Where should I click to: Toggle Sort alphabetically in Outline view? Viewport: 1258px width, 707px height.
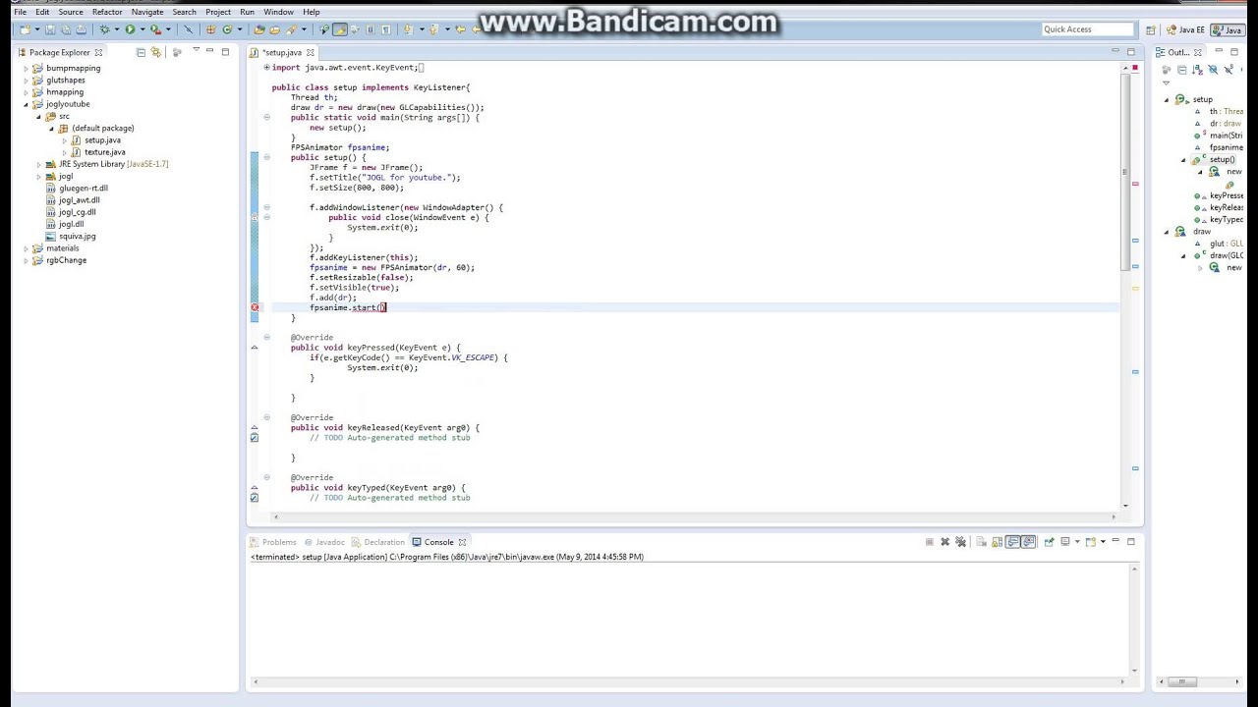pos(1197,70)
